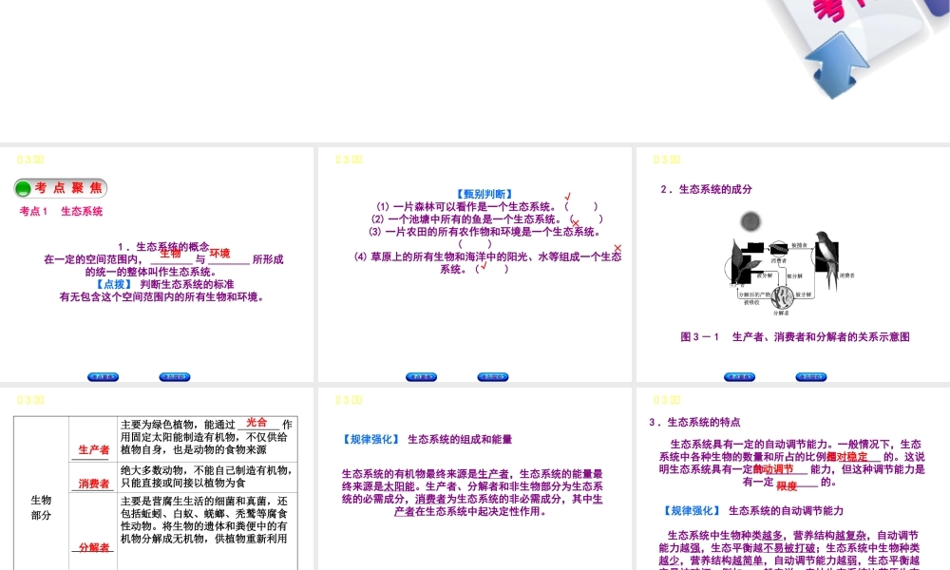Viewport: 950px width, 570px height.
Task: Click the heading 2. 生态系统的成分
Action: pyautogui.click(x=707, y=189)
